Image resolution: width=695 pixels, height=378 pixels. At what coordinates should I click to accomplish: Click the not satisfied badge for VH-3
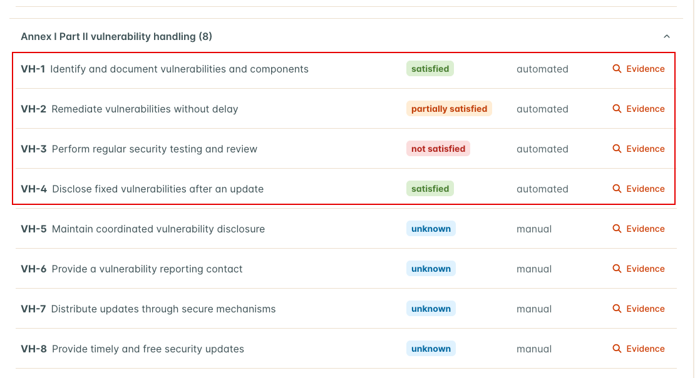tap(438, 149)
